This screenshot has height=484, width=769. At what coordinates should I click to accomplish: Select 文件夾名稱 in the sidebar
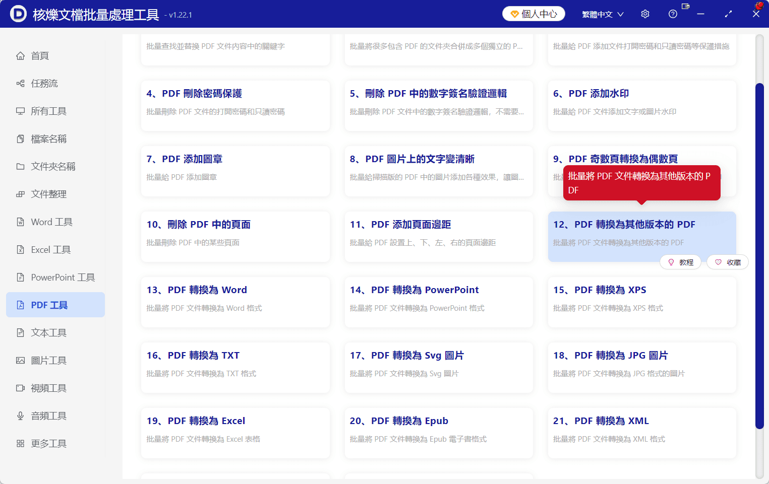55,167
